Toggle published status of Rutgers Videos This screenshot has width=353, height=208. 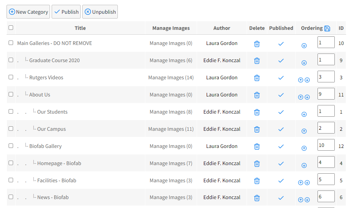pyautogui.click(x=281, y=78)
